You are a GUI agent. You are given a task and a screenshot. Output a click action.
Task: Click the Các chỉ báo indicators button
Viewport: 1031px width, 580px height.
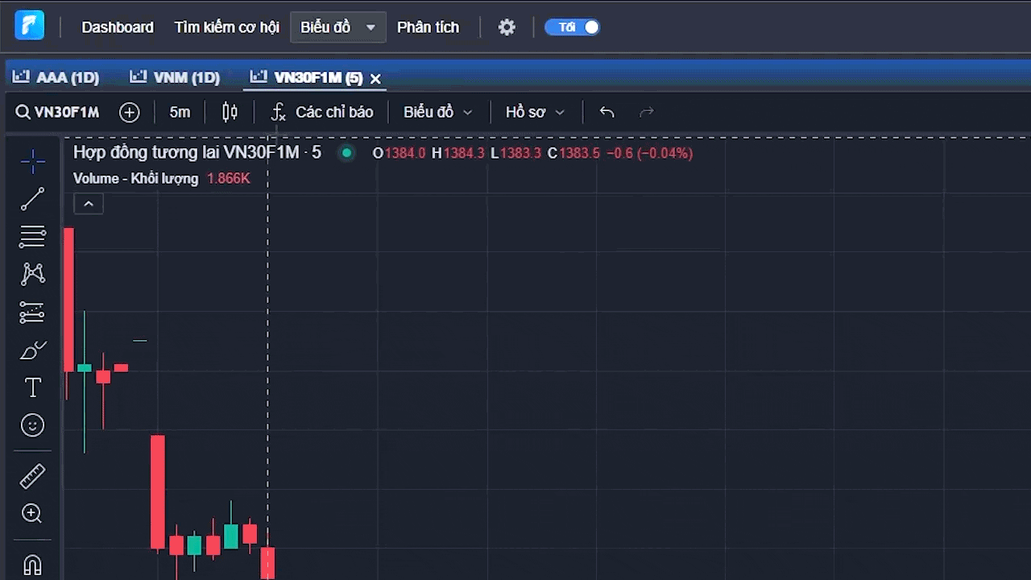[x=322, y=112]
